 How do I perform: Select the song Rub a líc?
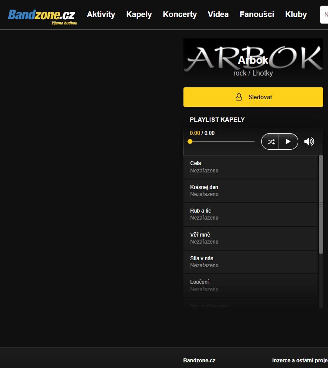[x=250, y=214]
